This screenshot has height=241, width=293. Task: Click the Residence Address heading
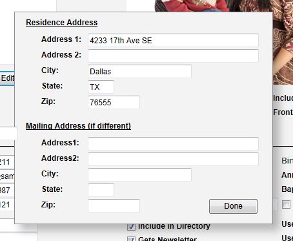[62, 23]
